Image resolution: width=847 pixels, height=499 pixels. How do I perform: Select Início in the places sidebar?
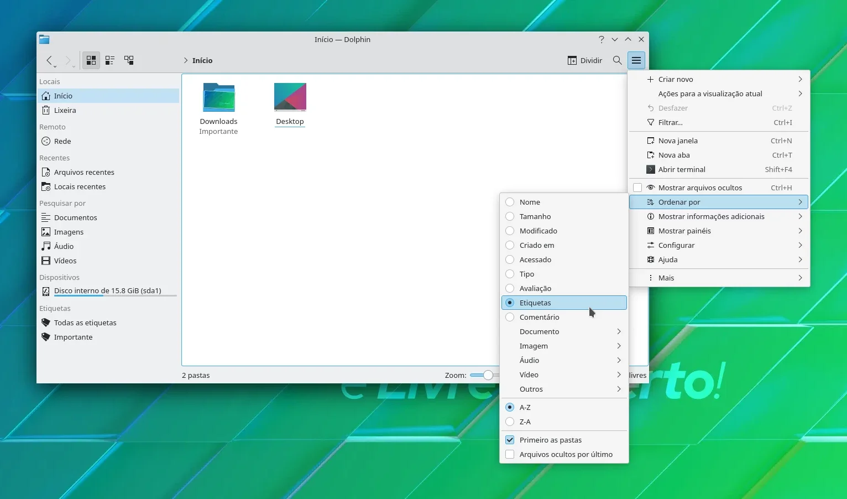pos(108,96)
